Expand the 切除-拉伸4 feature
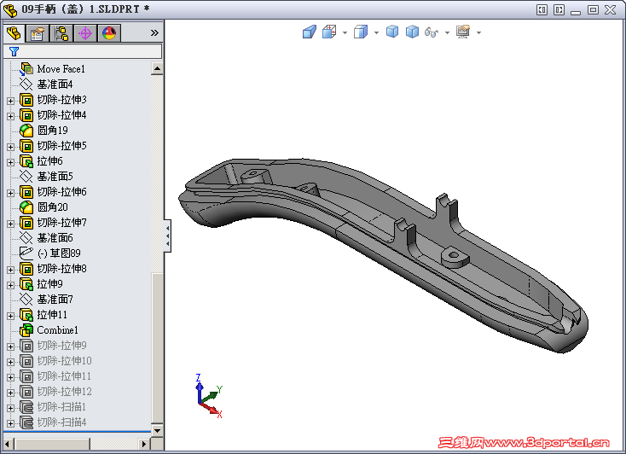 click(11, 116)
